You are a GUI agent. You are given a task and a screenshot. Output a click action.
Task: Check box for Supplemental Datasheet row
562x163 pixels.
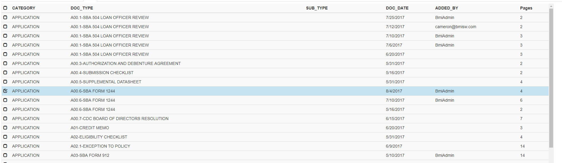[x=5, y=82]
